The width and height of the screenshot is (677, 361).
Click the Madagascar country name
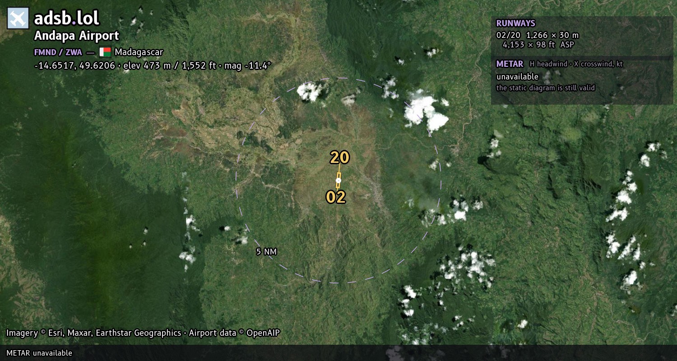pos(139,52)
